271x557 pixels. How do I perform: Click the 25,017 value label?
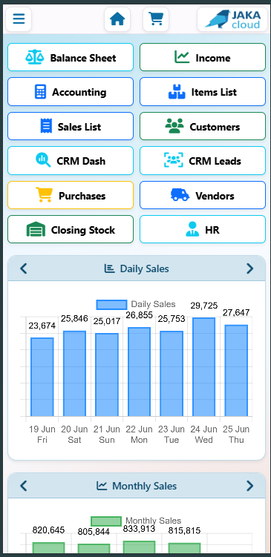pyautogui.click(x=107, y=321)
